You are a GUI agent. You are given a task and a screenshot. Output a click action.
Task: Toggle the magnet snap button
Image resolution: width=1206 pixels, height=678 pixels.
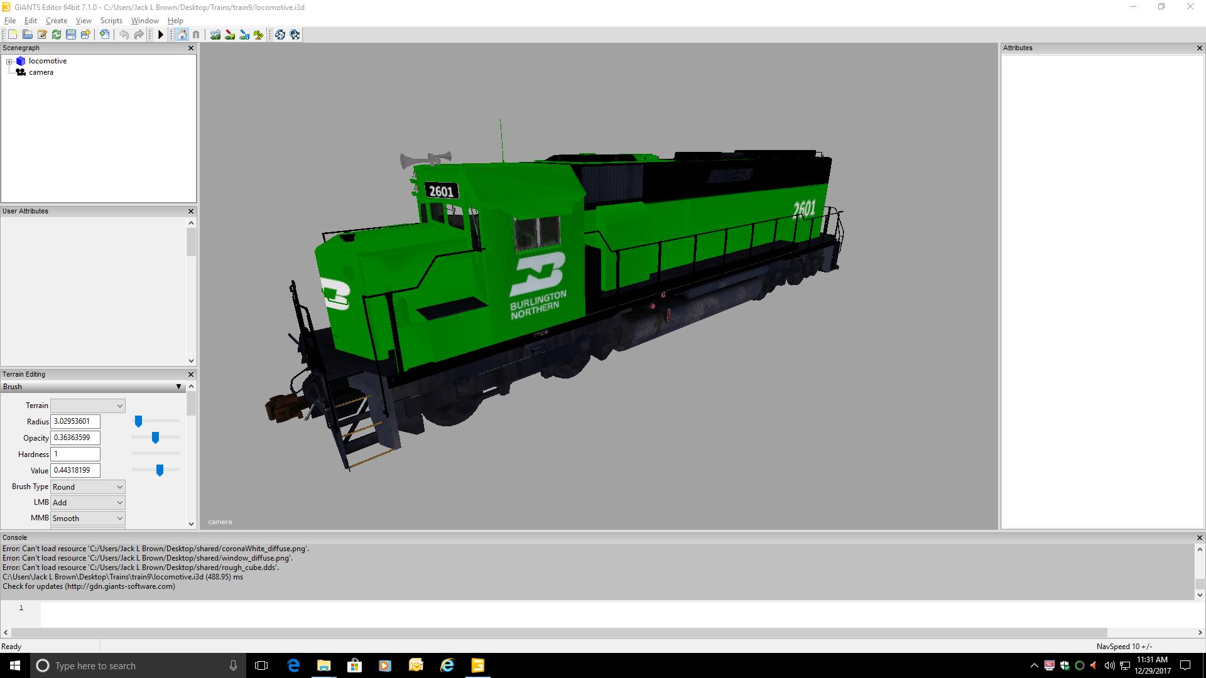click(196, 35)
